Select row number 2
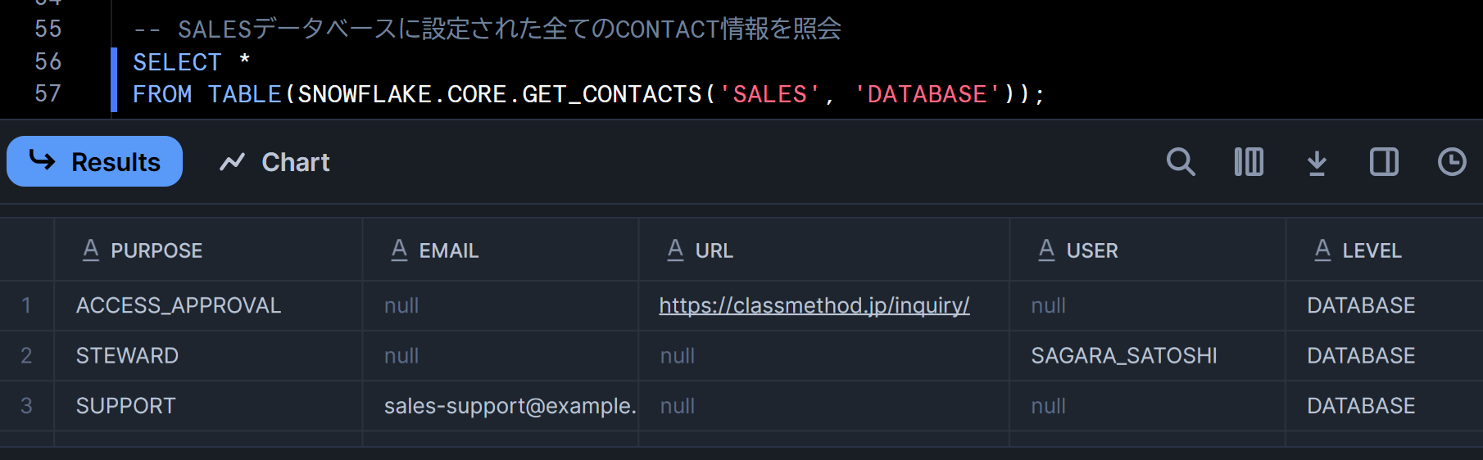 [26, 355]
